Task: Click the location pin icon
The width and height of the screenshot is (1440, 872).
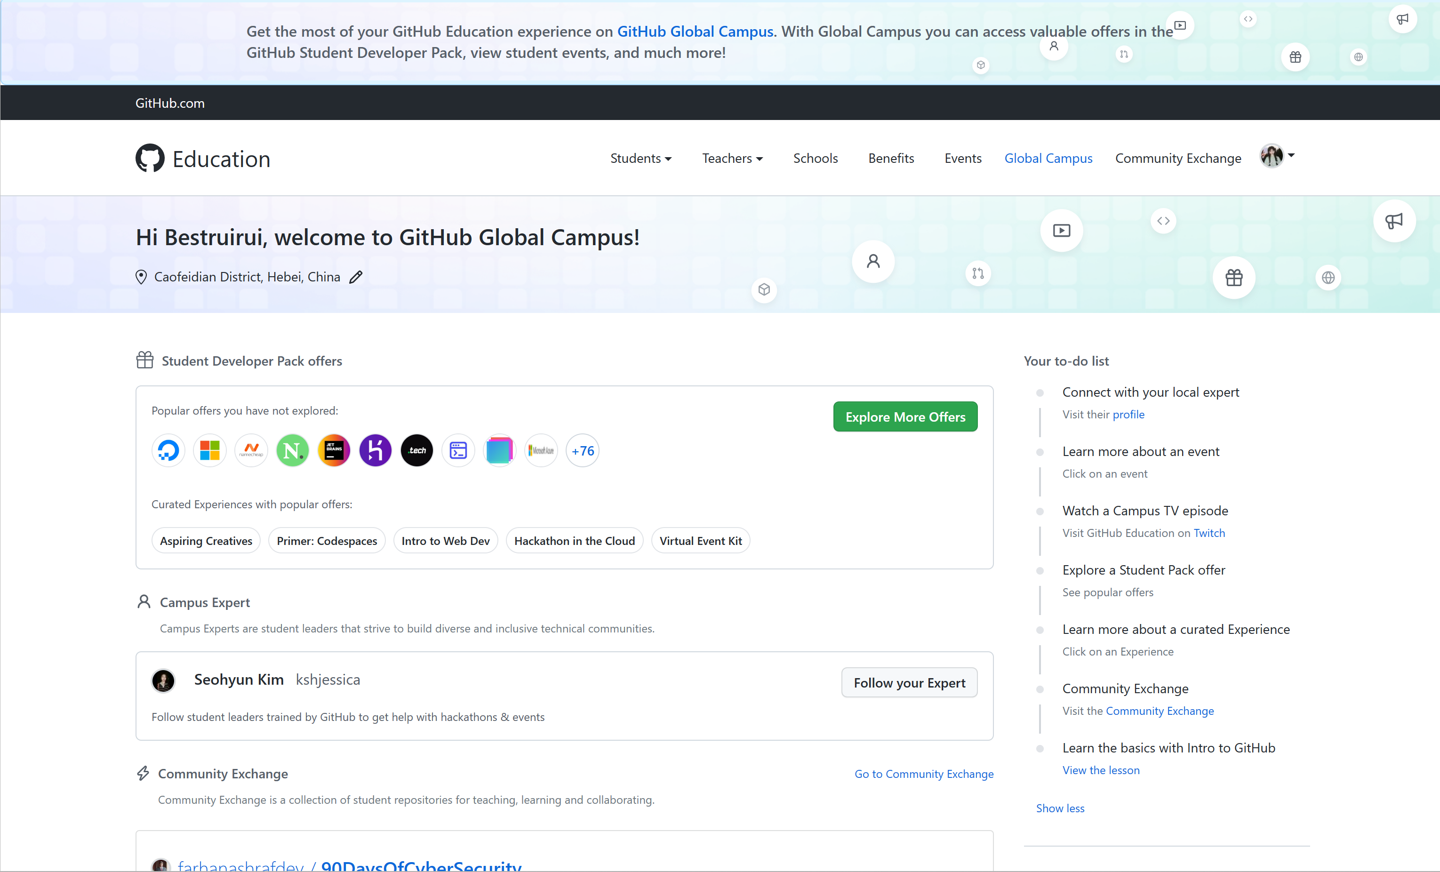Action: pos(141,277)
